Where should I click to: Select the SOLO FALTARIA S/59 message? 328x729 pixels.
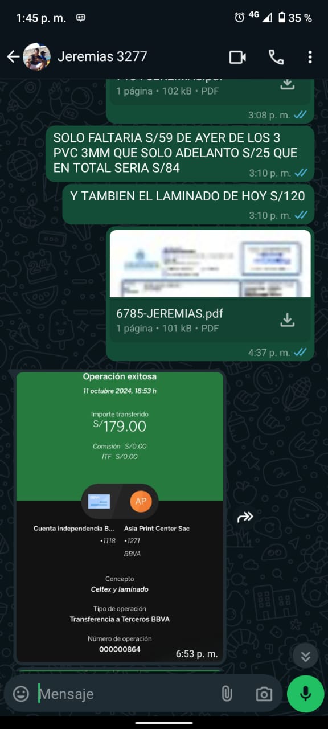[180, 154]
